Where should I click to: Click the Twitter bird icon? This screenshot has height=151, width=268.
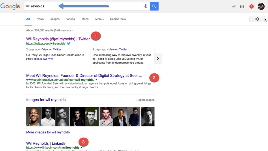(69, 44)
